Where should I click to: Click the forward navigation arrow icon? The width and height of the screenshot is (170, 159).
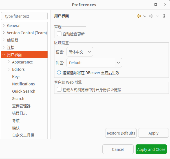(x=151, y=16)
